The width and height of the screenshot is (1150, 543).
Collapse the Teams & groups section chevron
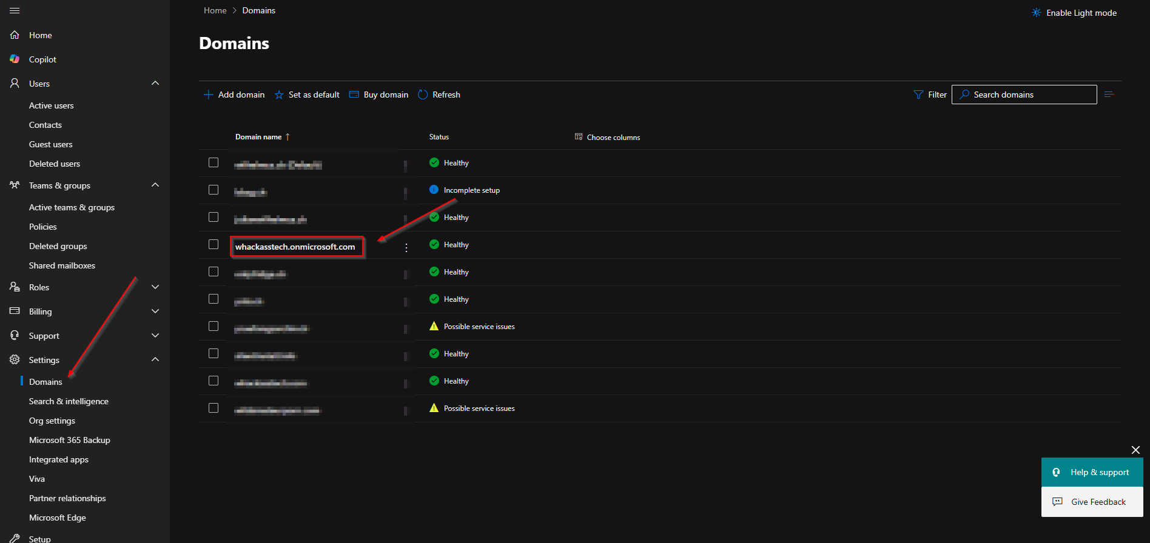pyautogui.click(x=155, y=185)
